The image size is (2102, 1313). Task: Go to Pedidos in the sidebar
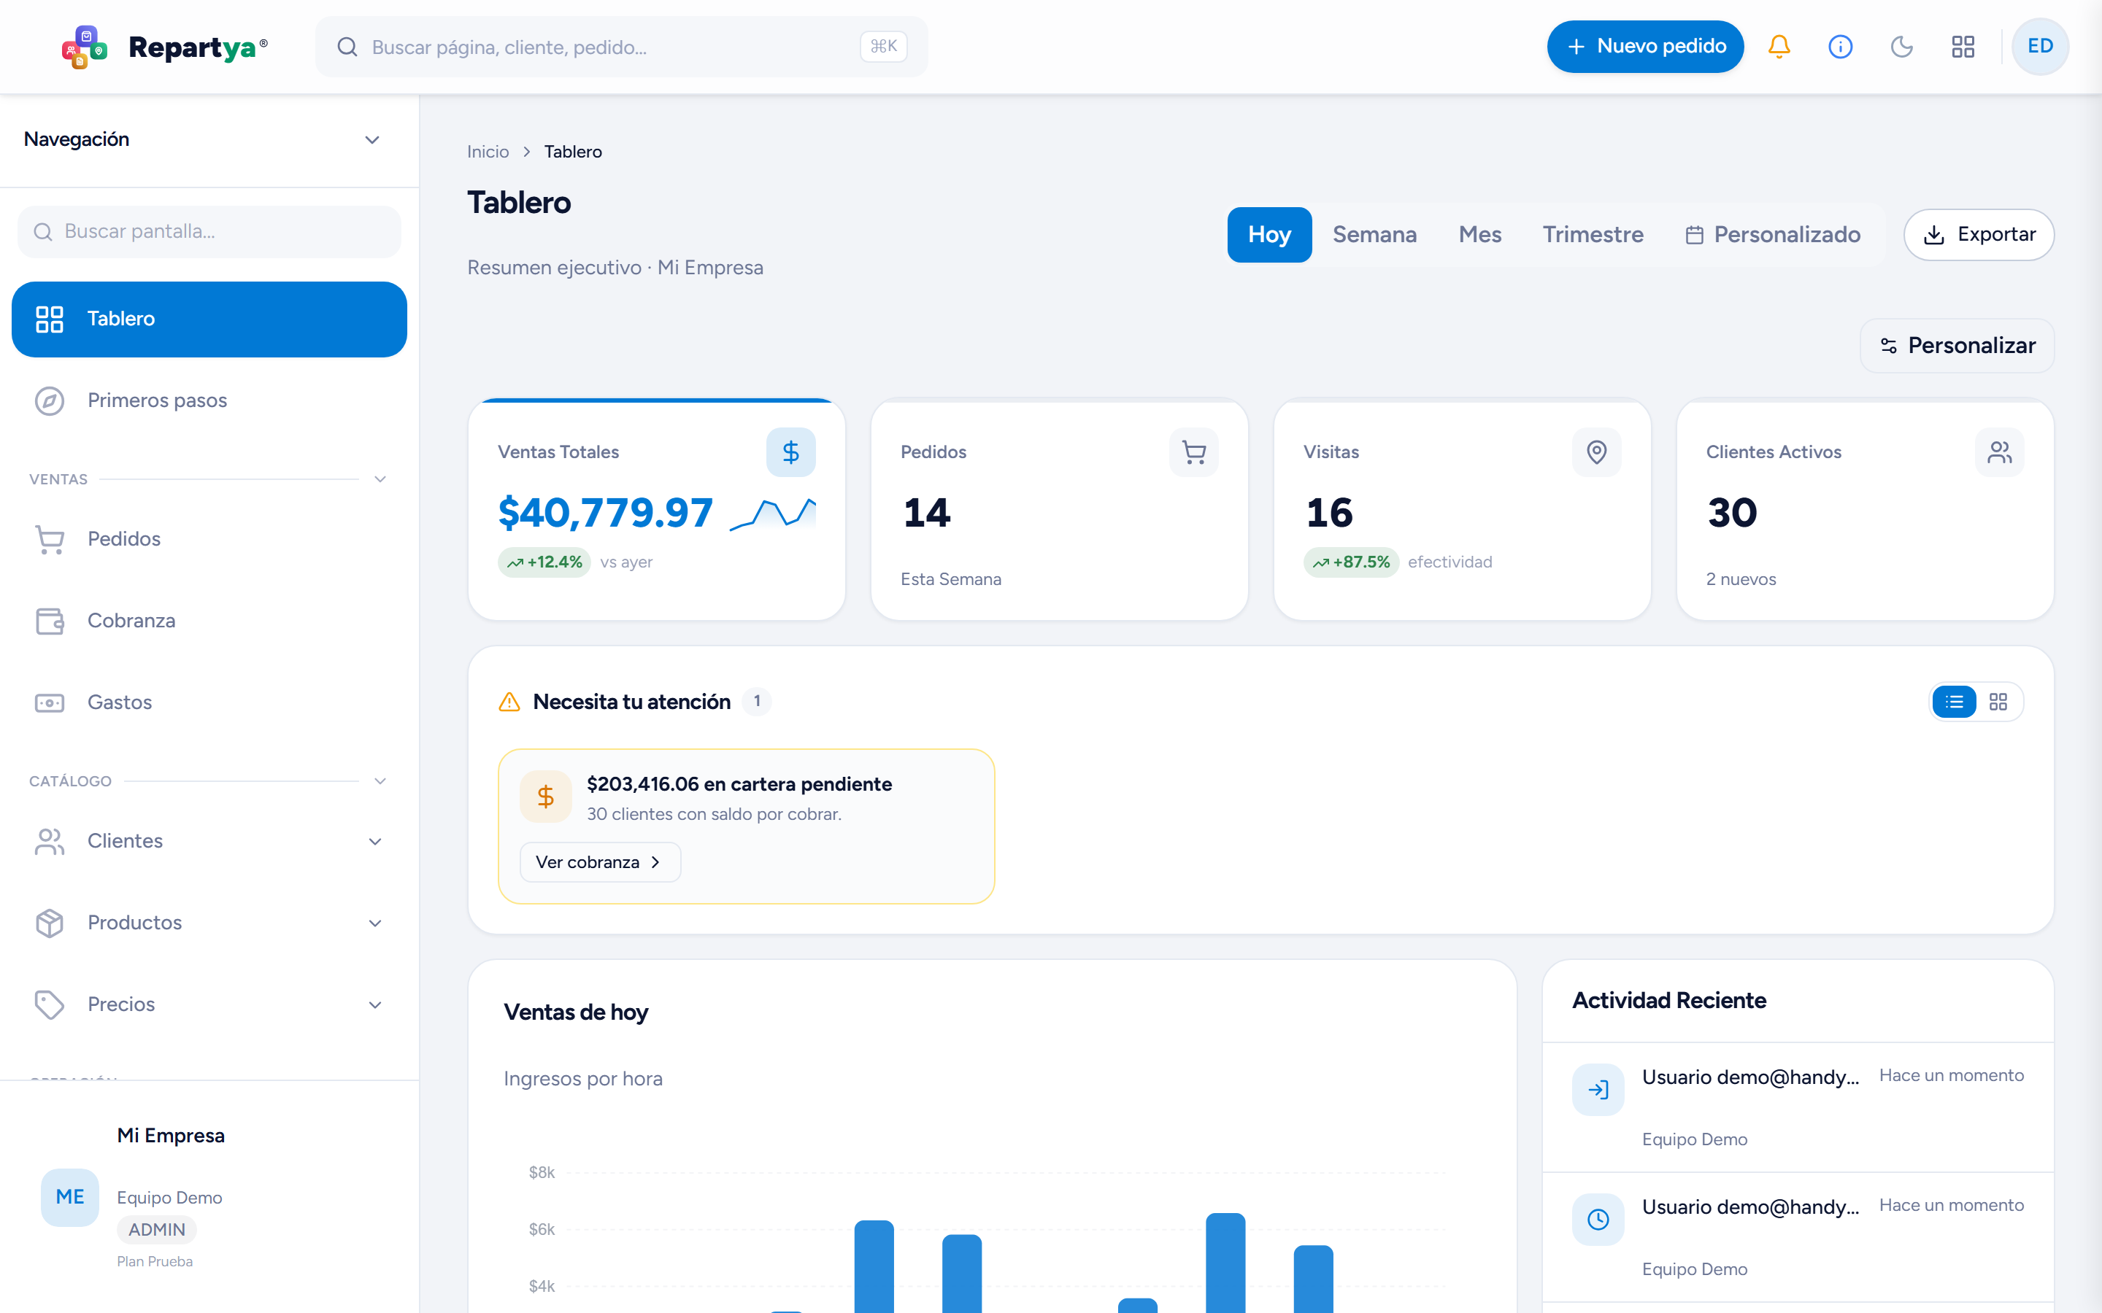pyautogui.click(x=209, y=539)
